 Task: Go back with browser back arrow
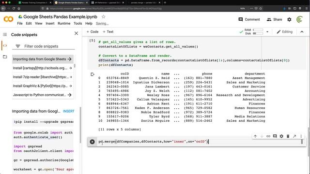click(3, 9)
